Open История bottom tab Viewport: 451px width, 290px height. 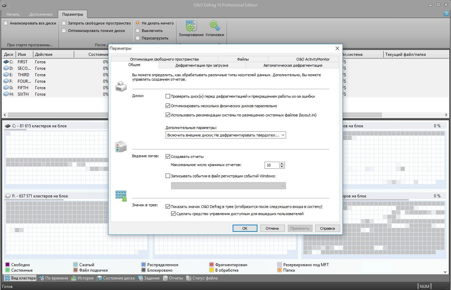[82, 278]
